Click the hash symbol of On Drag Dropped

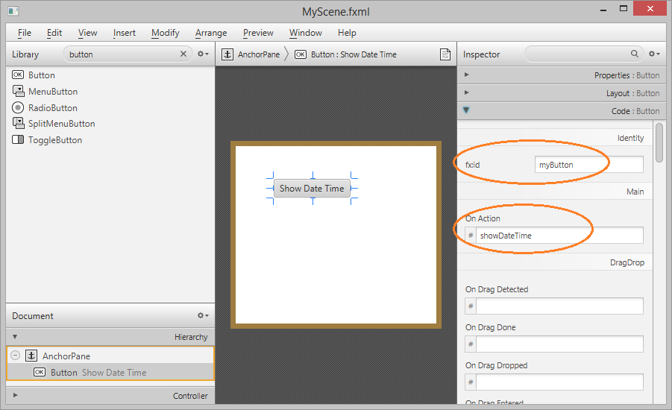471,382
